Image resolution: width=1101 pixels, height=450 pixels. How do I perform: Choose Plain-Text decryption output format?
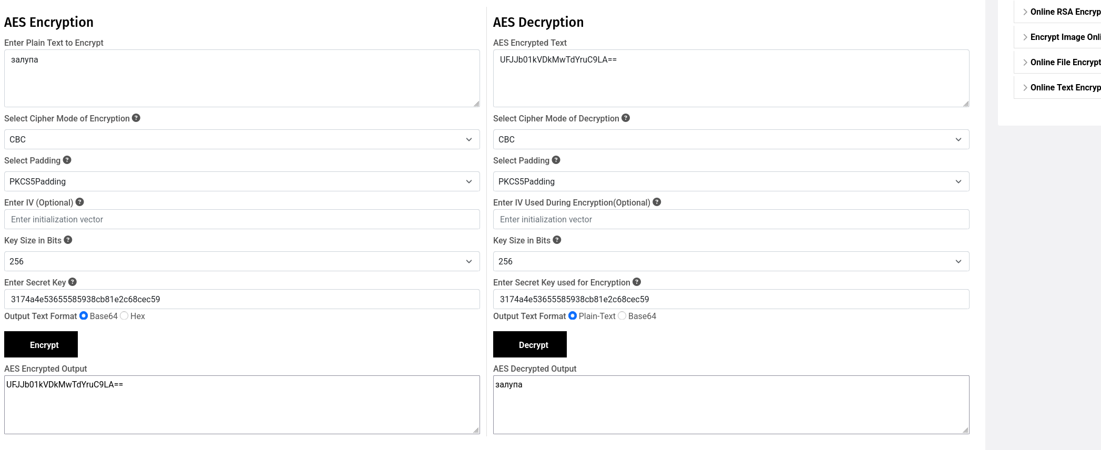[x=573, y=316]
